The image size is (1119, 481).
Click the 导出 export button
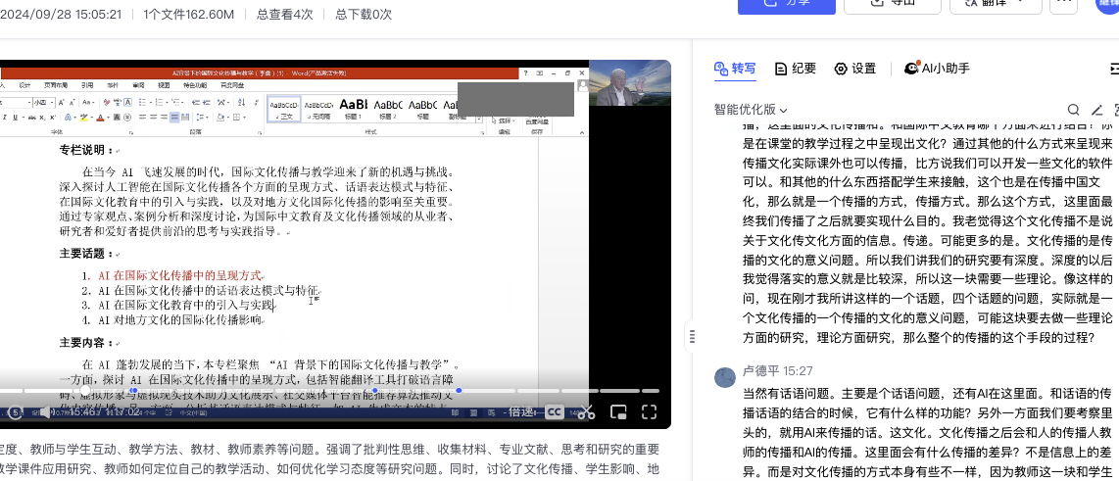890,4
